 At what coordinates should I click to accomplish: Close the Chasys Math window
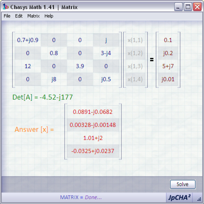pos(197,7)
